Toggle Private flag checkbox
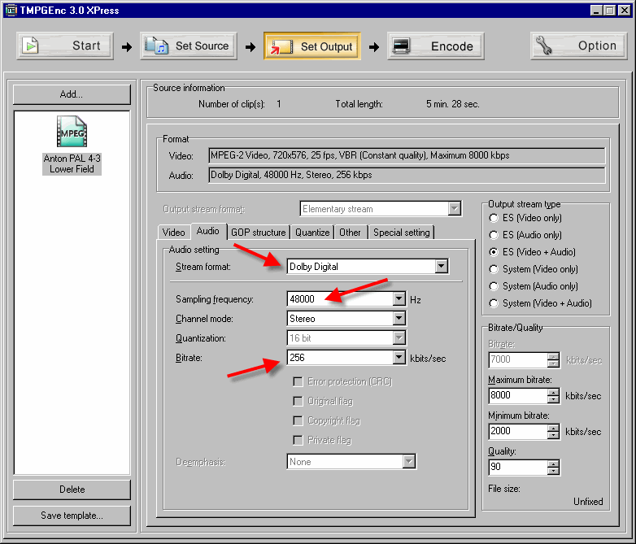636x544 pixels. [298, 440]
